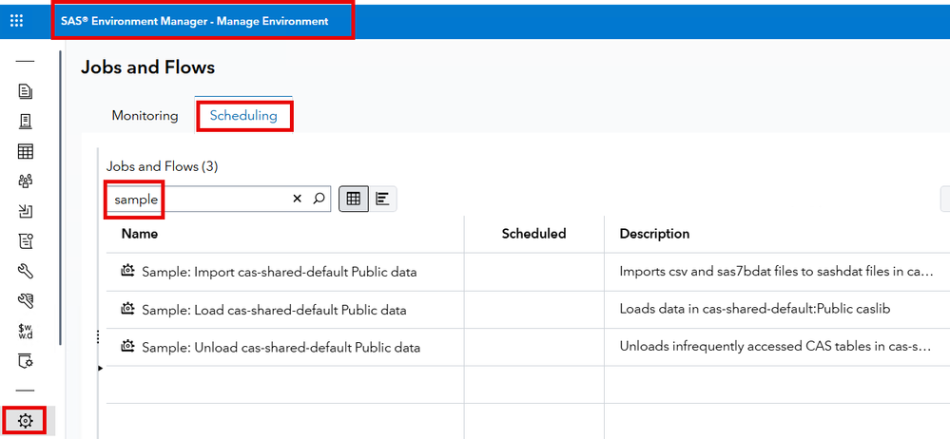
Task: Sort by the Name column header
Action: 140,234
